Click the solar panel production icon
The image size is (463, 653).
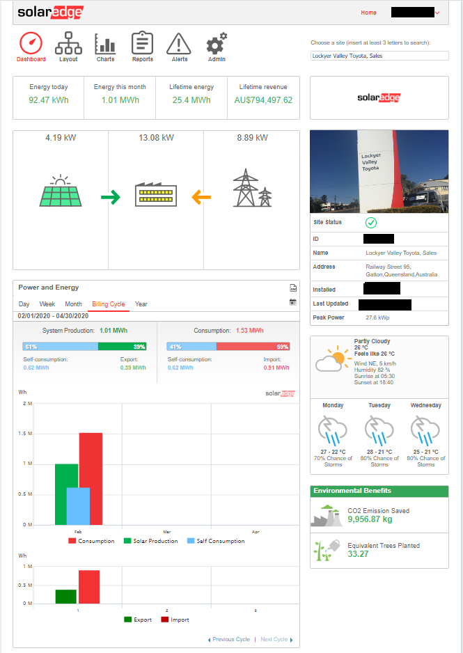61,191
